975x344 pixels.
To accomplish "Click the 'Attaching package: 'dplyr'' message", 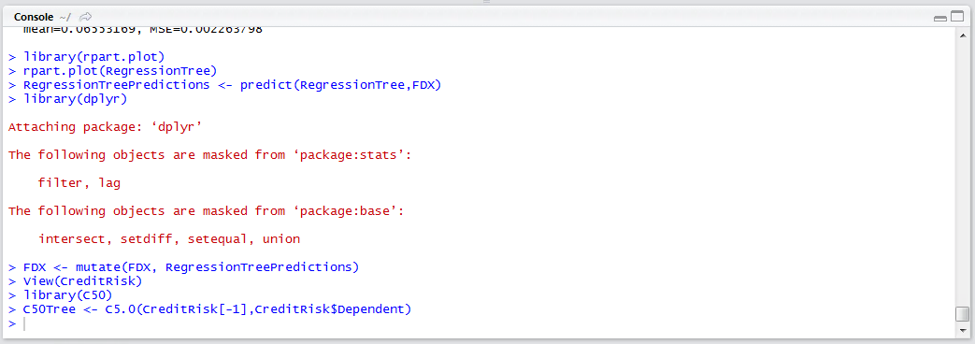I will [106, 127].
